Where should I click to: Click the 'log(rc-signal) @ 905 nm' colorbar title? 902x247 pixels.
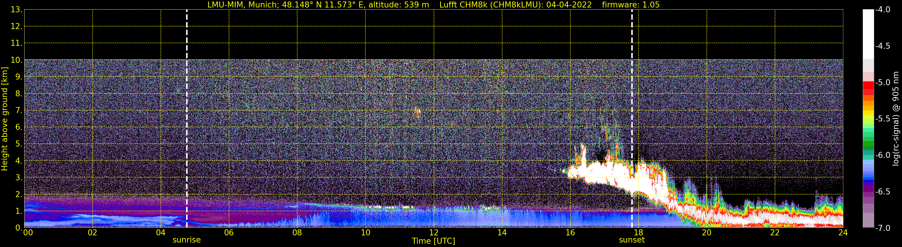[896, 119]
